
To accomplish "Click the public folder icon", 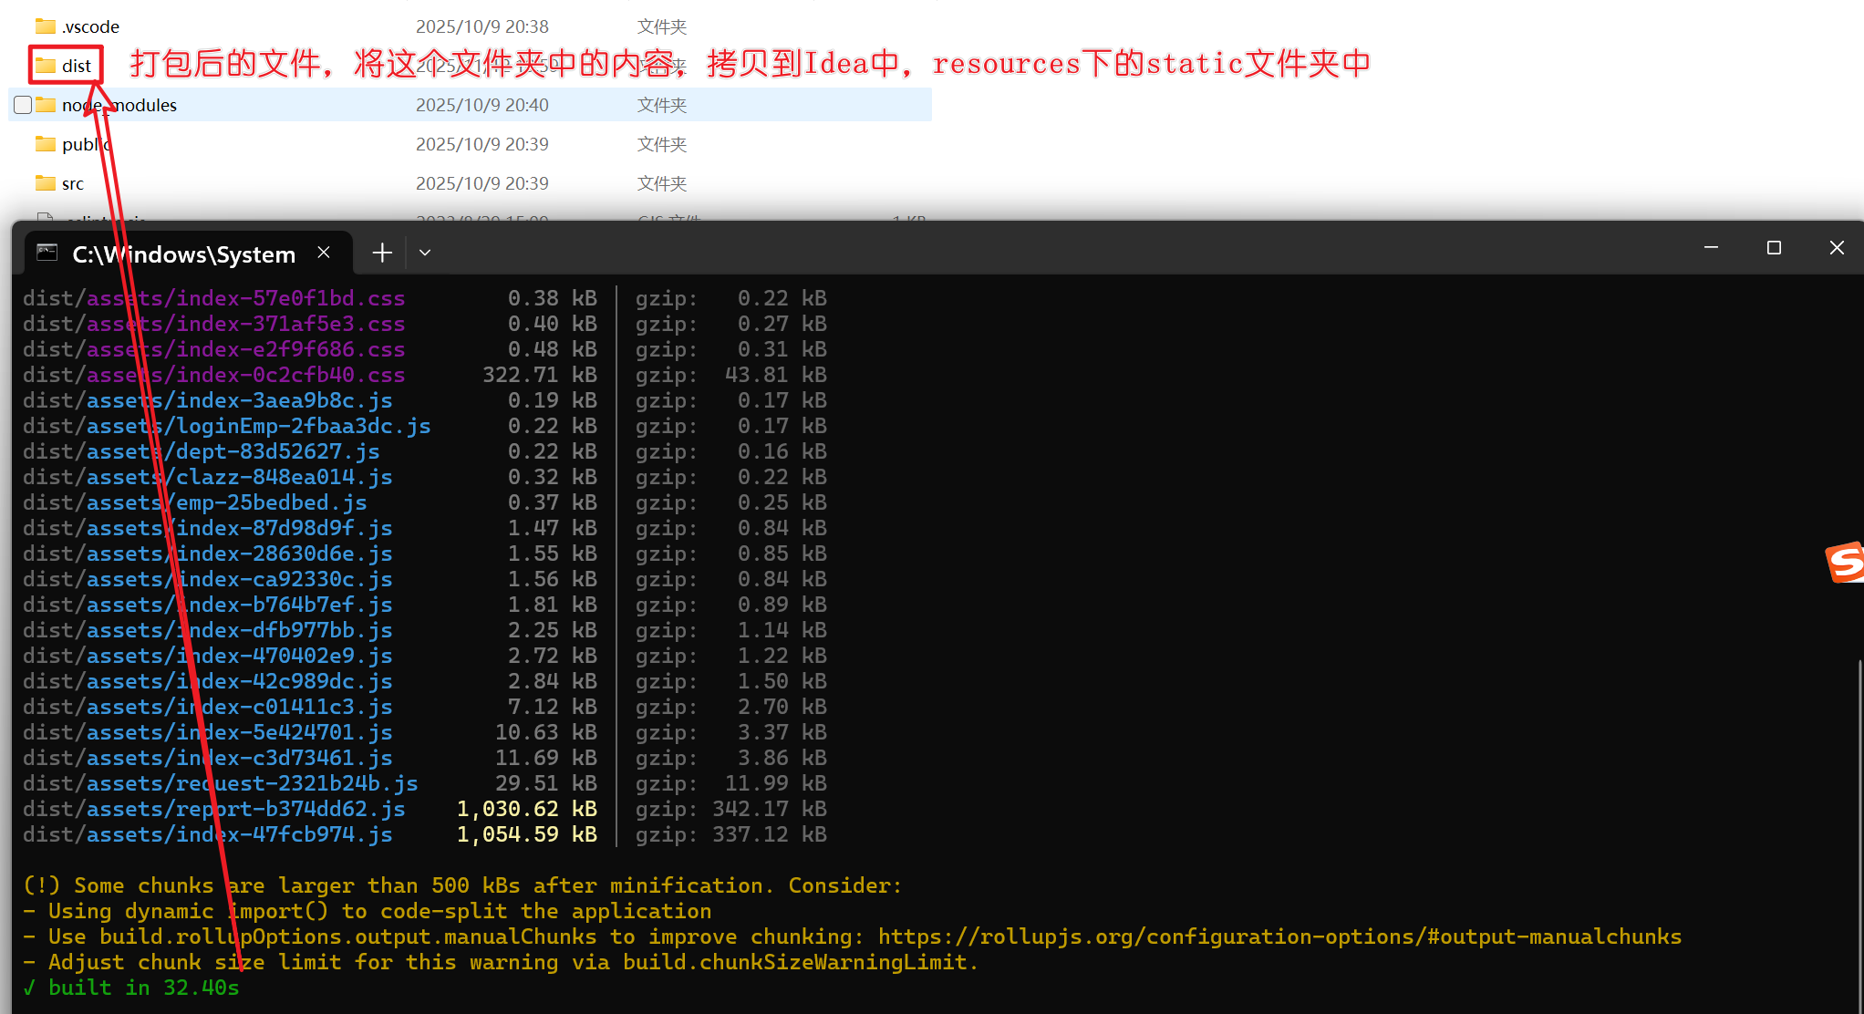I will [46, 144].
